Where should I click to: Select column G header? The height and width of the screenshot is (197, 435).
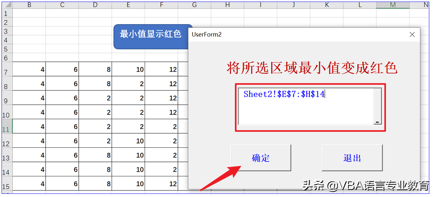pos(195,5)
